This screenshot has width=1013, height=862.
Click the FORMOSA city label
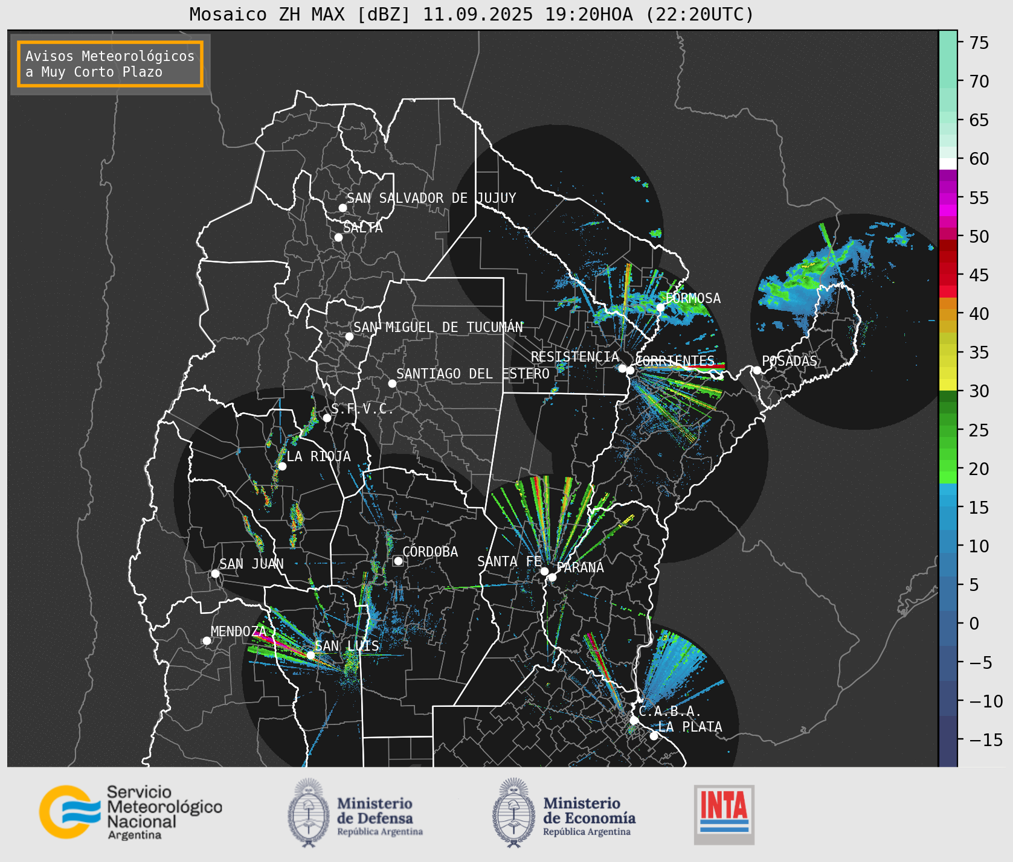[x=693, y=298]
